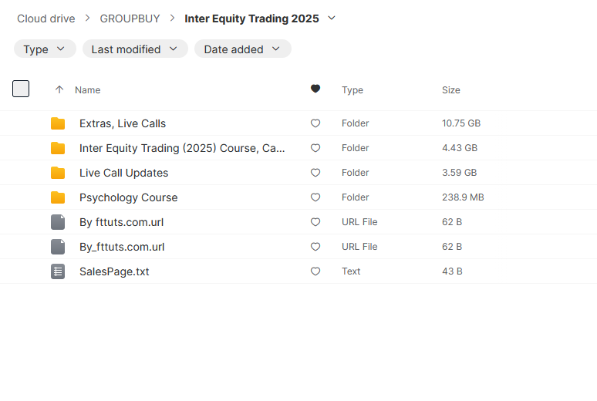Screen dimensions: 597x401
Task: Open the Type filter dropdown
Action: coord(45,49)
